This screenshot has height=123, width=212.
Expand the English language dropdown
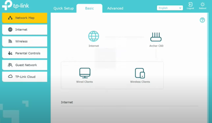[170, 8]
